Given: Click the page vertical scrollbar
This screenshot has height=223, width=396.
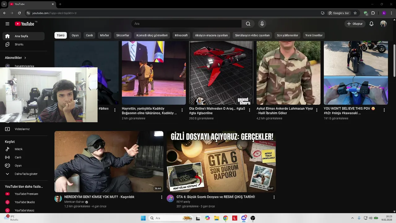Looking at the screenshot, I should click(394, 60).
